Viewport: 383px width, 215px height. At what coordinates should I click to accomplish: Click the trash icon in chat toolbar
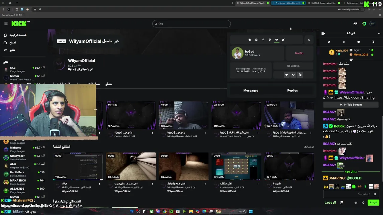[x=344, y=42]
